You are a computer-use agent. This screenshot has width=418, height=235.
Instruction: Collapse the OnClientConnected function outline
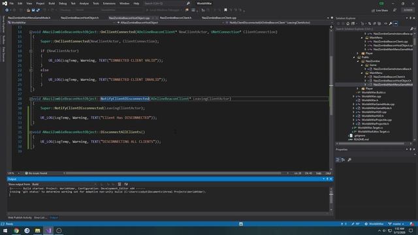click(31, 32)
